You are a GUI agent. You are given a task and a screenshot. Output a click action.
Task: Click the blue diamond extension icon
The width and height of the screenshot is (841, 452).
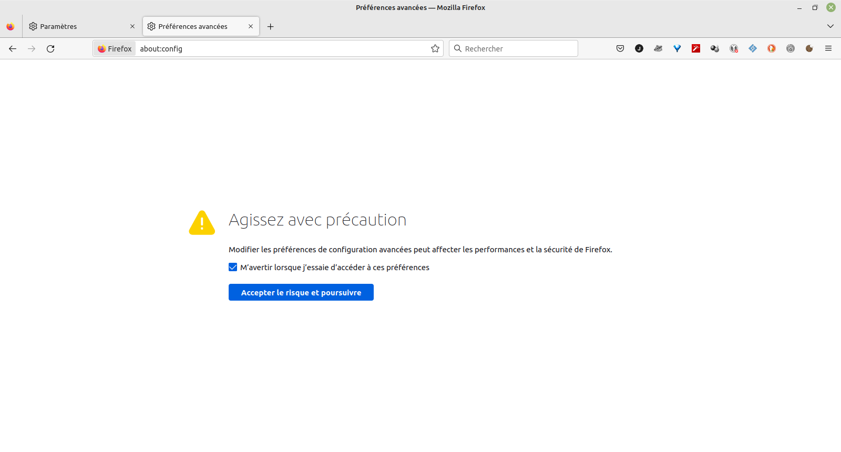point(753,48)
